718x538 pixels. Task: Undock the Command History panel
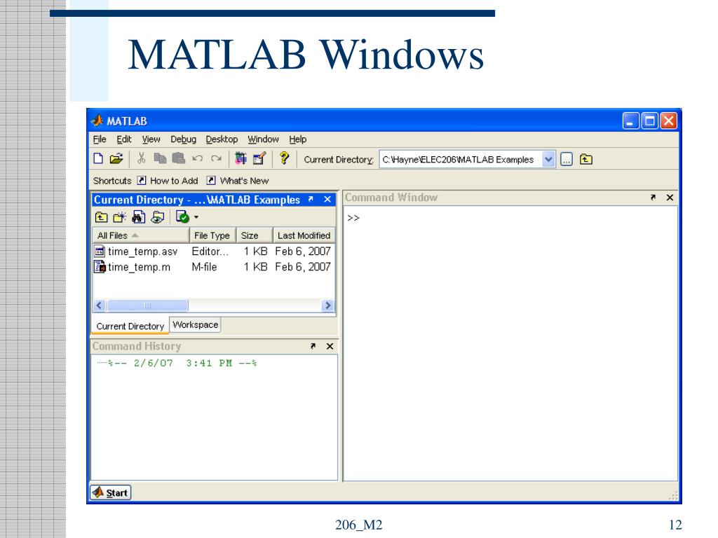coord(313,346)
